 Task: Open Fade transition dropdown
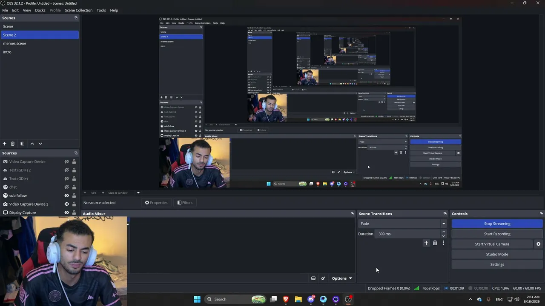tap(402, 224)
